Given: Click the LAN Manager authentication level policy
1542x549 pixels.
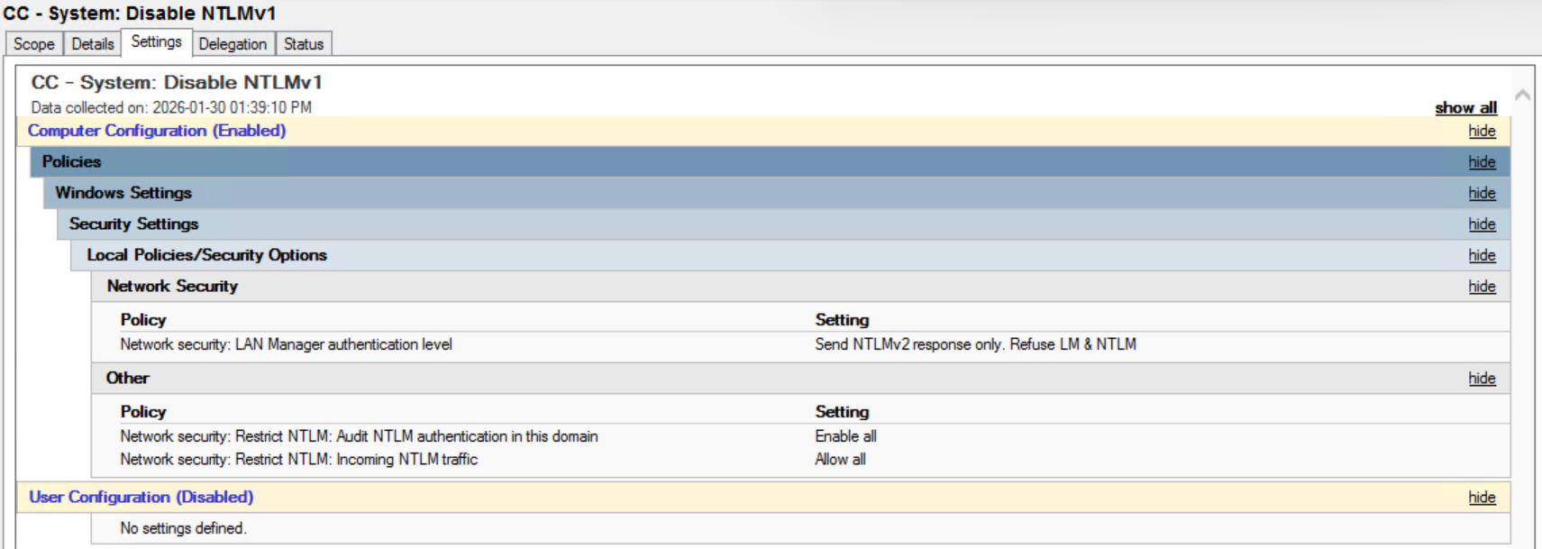Looking at the screenshot, I should pos(286,344).
